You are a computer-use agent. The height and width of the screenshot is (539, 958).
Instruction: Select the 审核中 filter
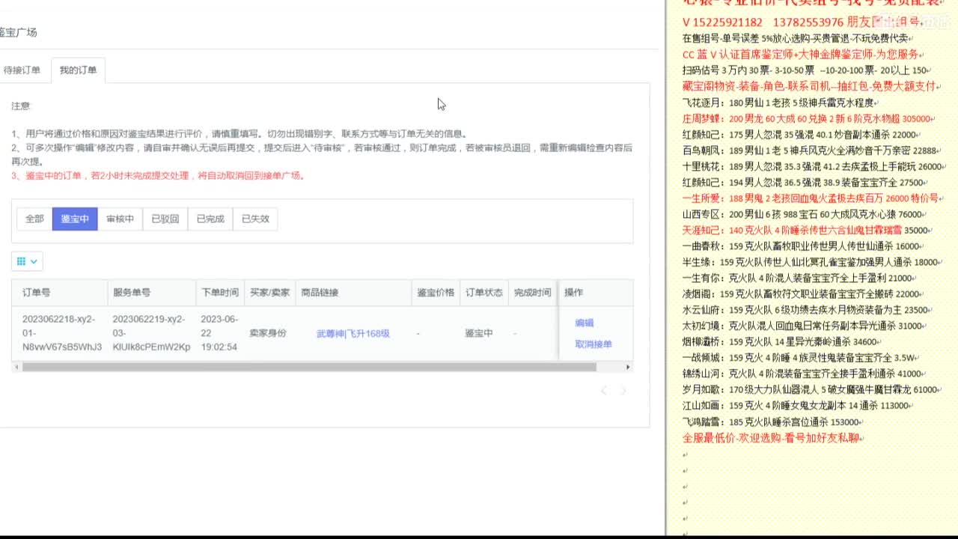pyautogui.click(x=120, y=219)
